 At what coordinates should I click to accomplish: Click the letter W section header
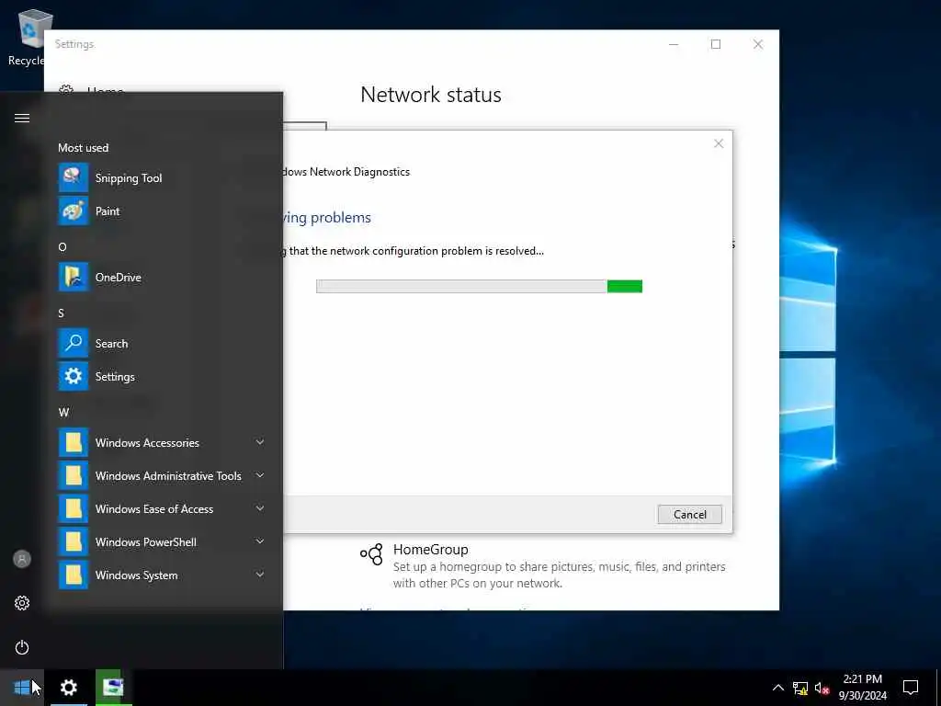pos(63,413)
